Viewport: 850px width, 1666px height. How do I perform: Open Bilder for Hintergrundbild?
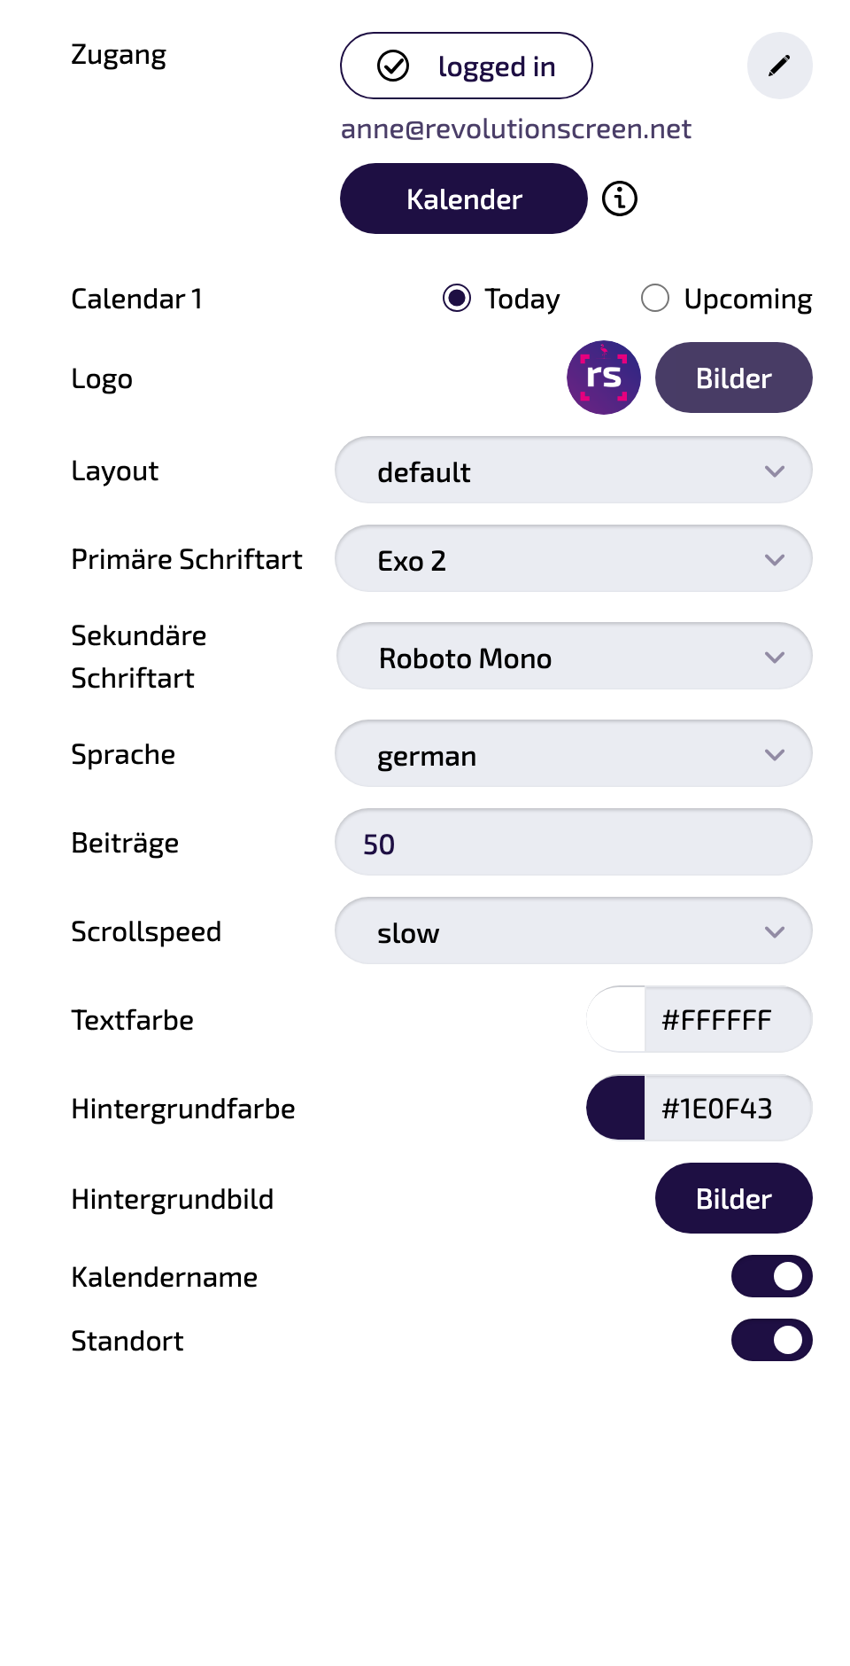pos(734,1198)
